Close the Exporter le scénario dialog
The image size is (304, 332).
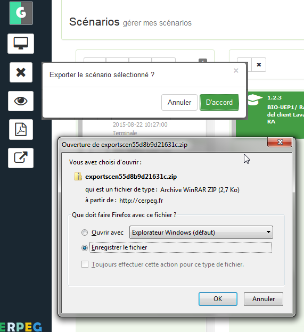[x=236, y=71]
